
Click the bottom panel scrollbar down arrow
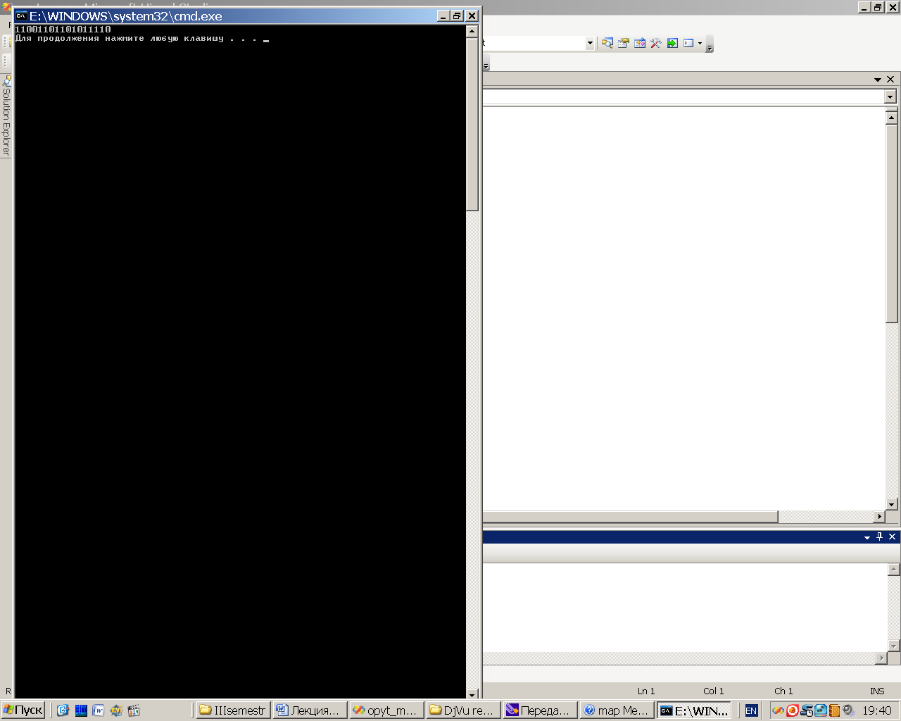tap(894, 646)
